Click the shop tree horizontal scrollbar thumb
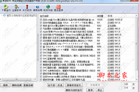This screenshot has height=92, width=139. pyautogui.click(x=17, y=79)
